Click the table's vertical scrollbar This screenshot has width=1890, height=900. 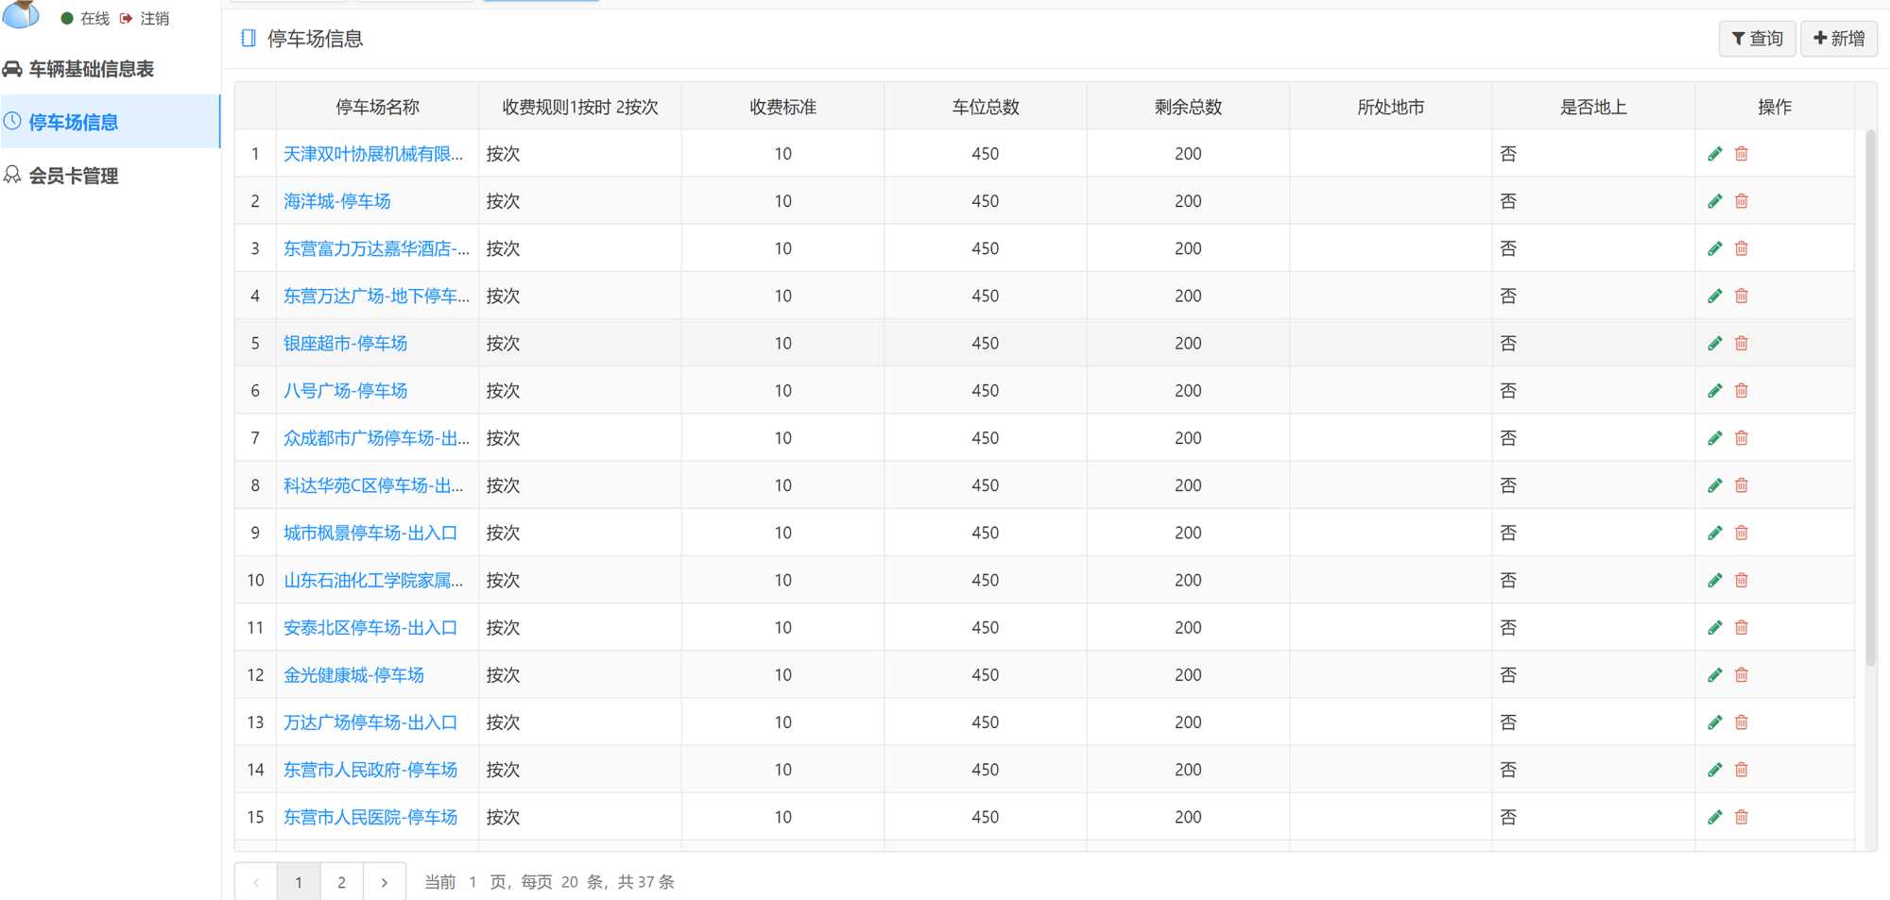1870,397
